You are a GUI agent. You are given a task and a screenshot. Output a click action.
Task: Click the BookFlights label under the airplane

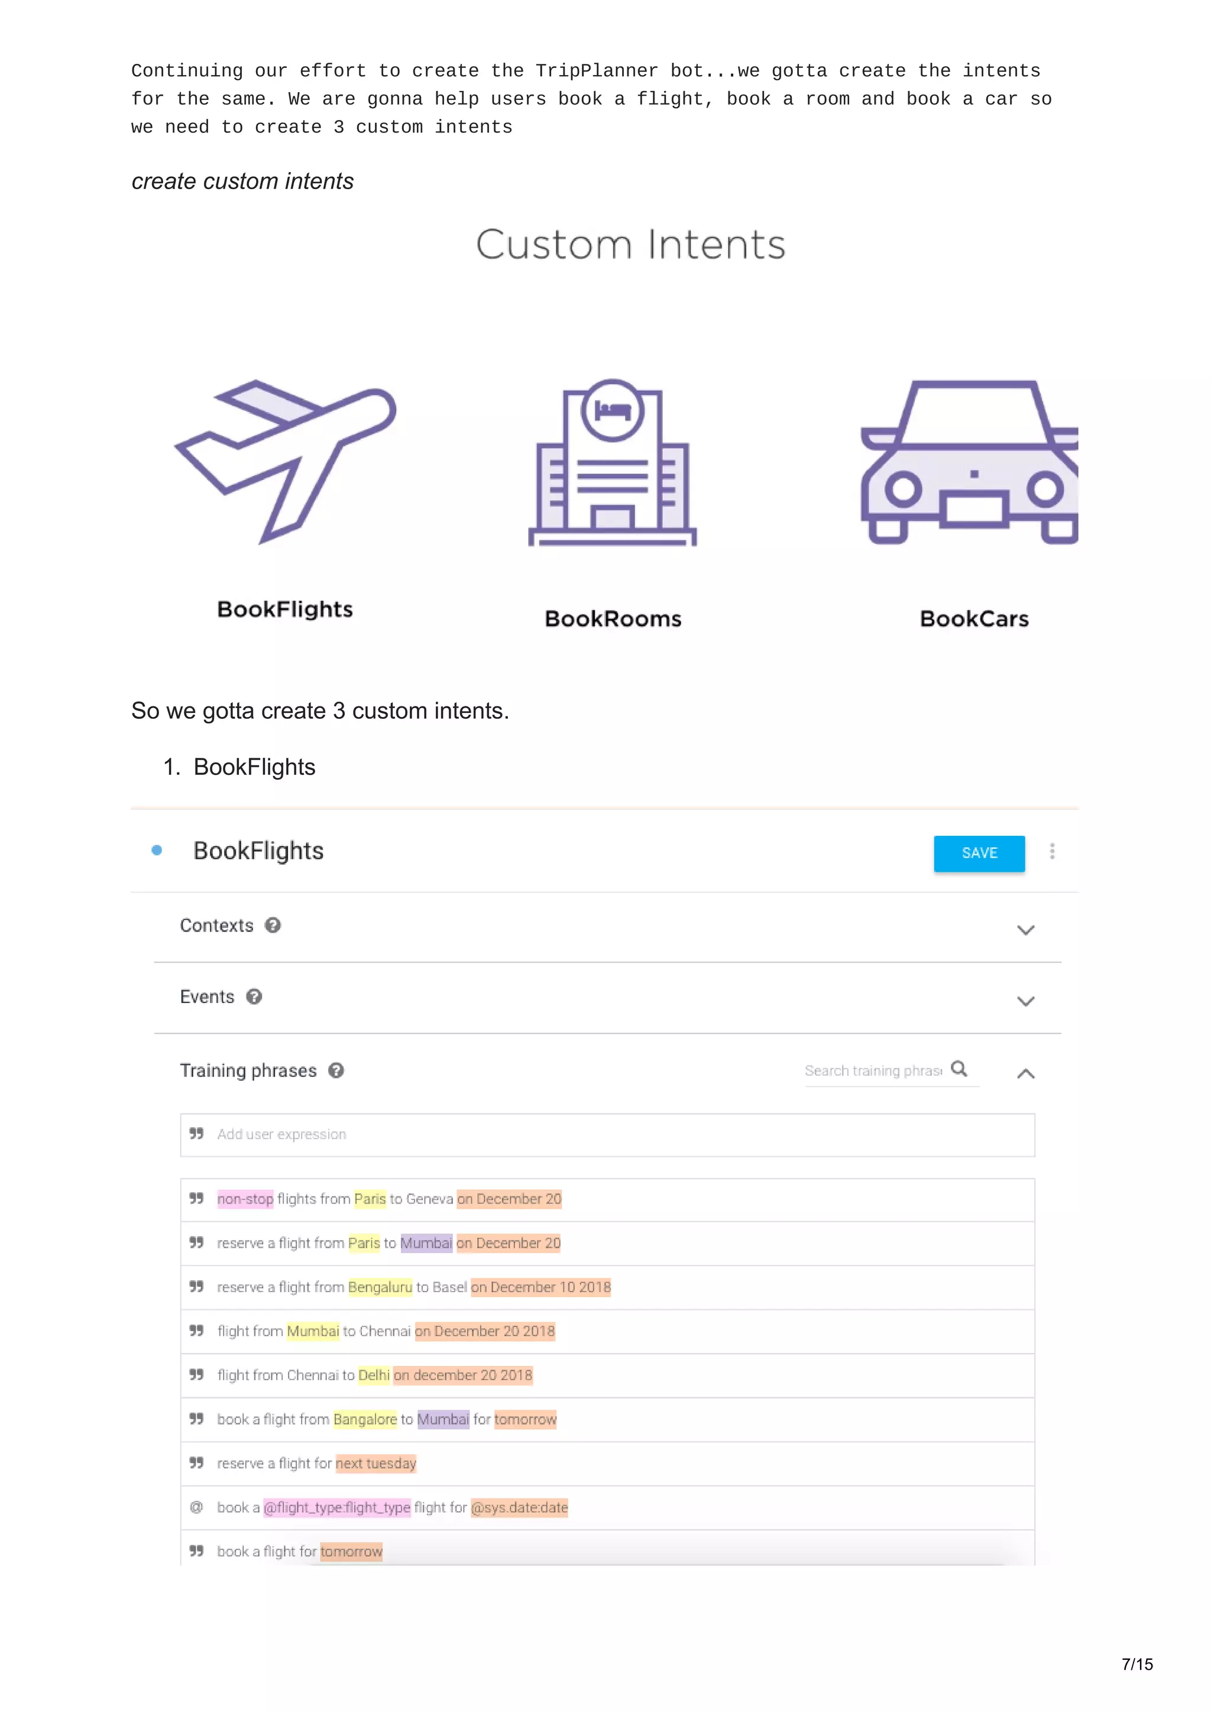(x=285, y=609)
